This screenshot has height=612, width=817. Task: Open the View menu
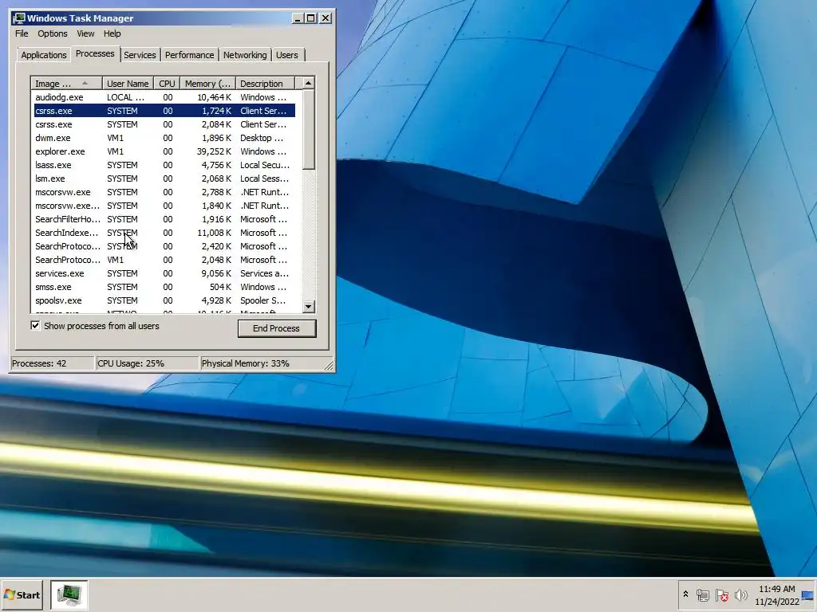click(x=85, y=33)
